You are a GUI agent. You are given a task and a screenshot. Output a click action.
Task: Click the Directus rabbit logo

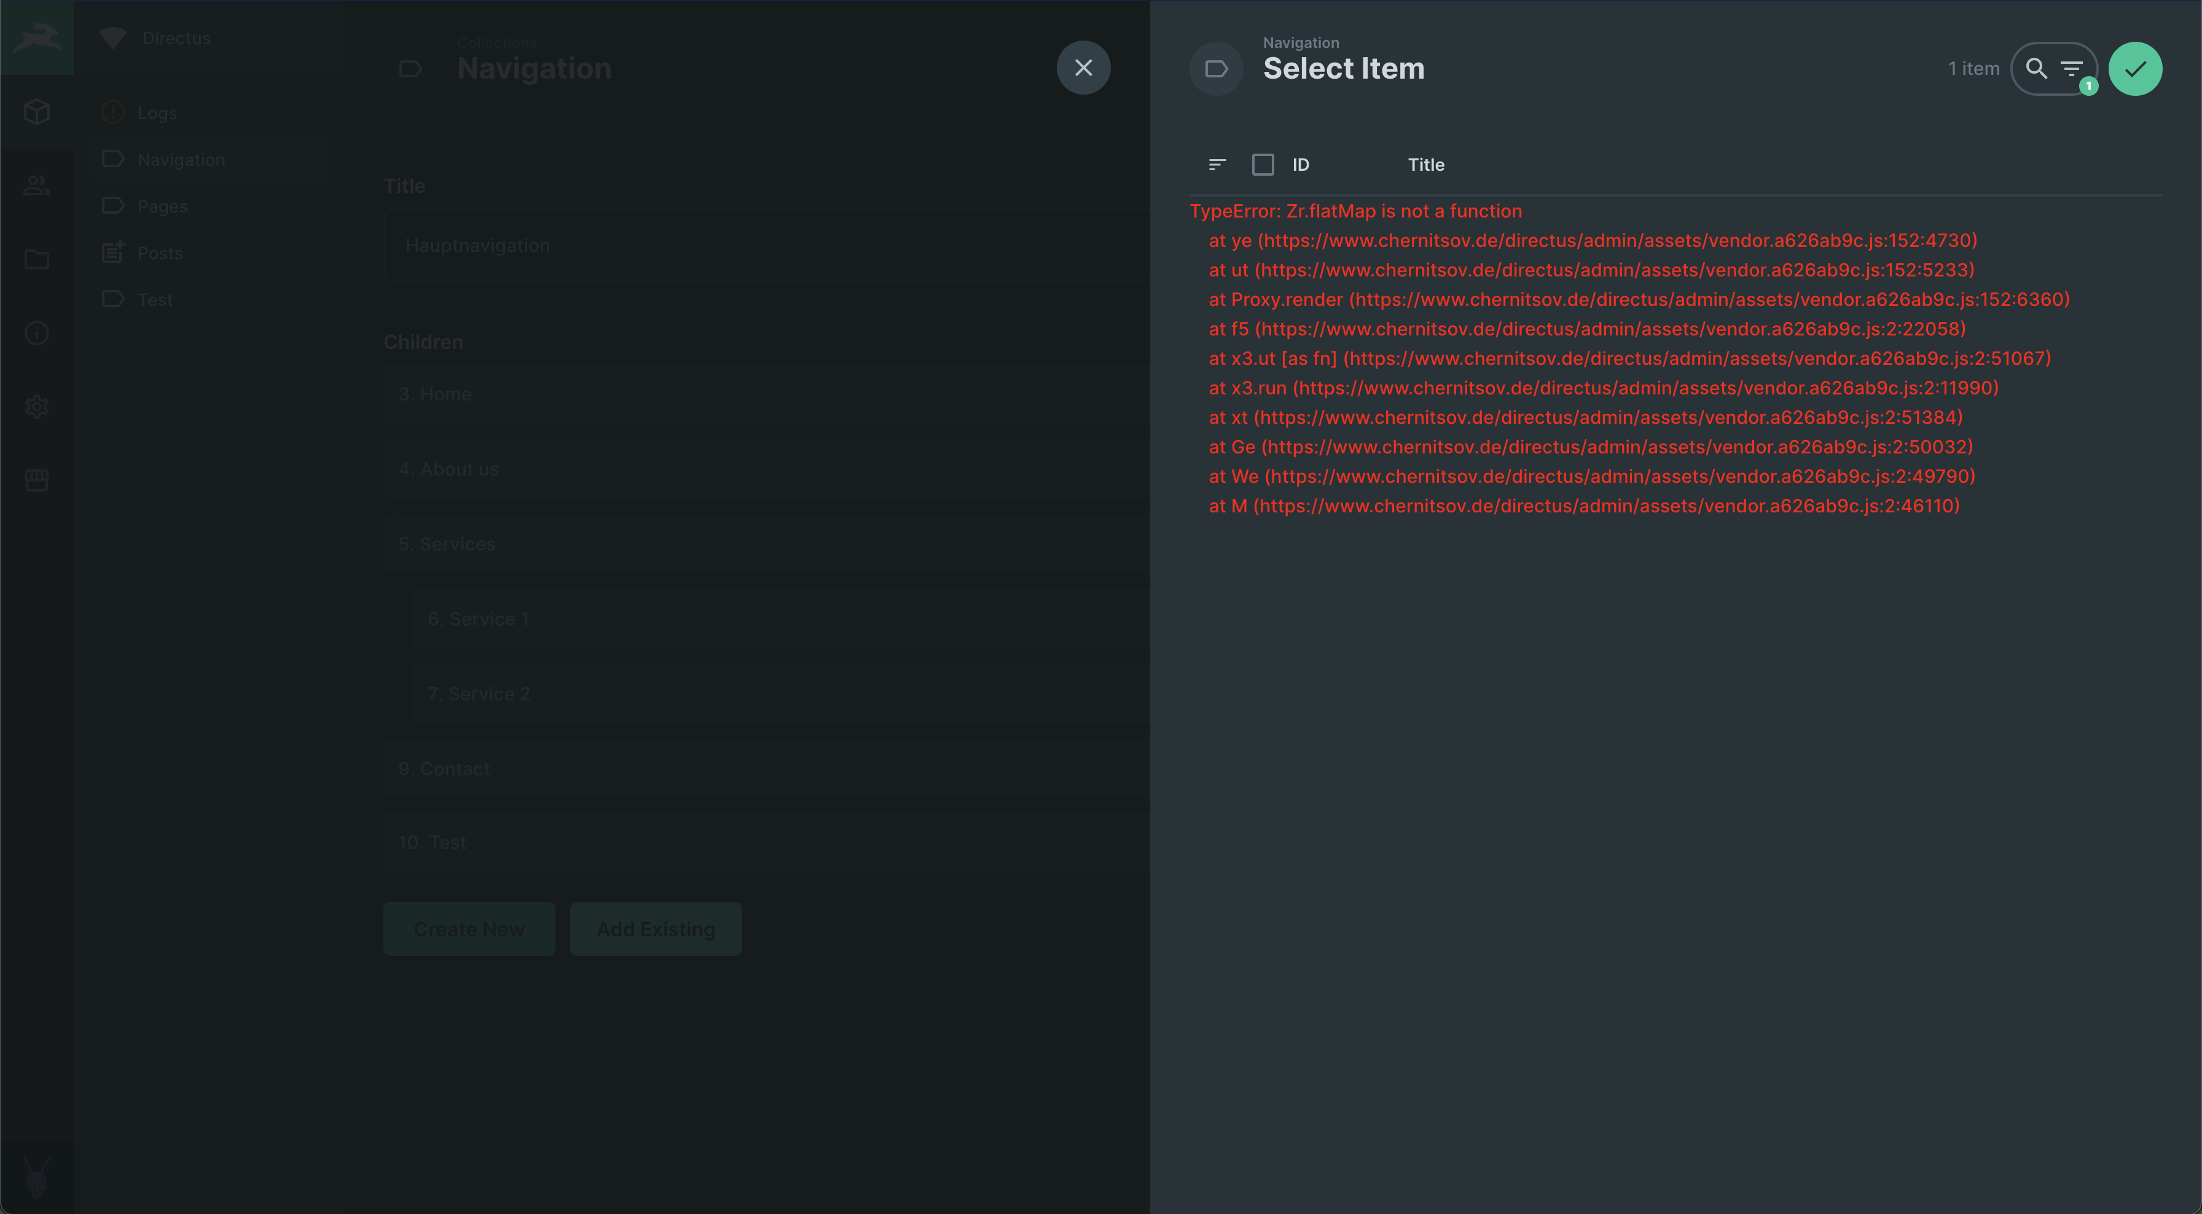point(37,37)
